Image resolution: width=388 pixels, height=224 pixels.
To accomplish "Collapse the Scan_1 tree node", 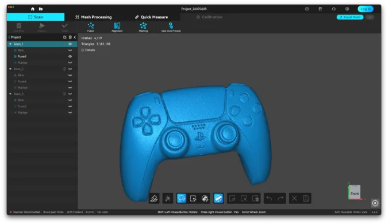I will point(10,44).
